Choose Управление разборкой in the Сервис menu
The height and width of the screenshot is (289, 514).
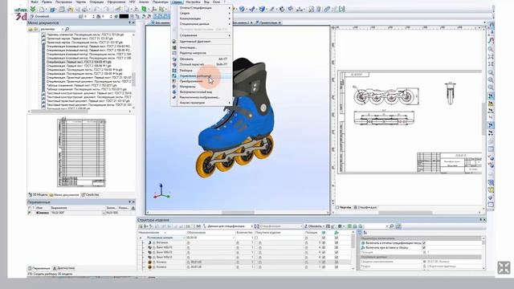pos(202,76)
